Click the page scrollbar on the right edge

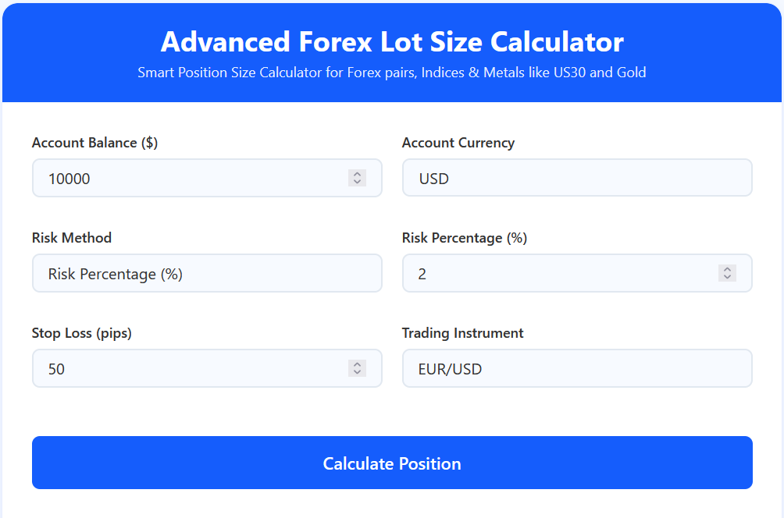click(781, 259)
